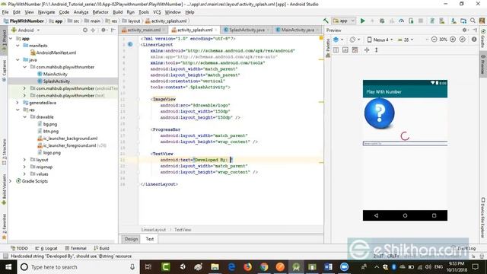This screenshot has height=274, width=487.
Task: Open the Build tool window
Action: tap(101, 248)
